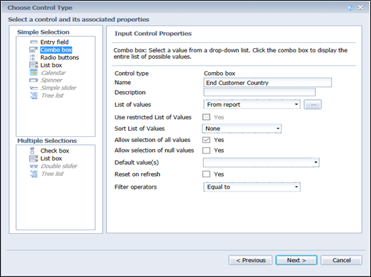Proceed with the Next button
The image size is (371, 277).
296,260
